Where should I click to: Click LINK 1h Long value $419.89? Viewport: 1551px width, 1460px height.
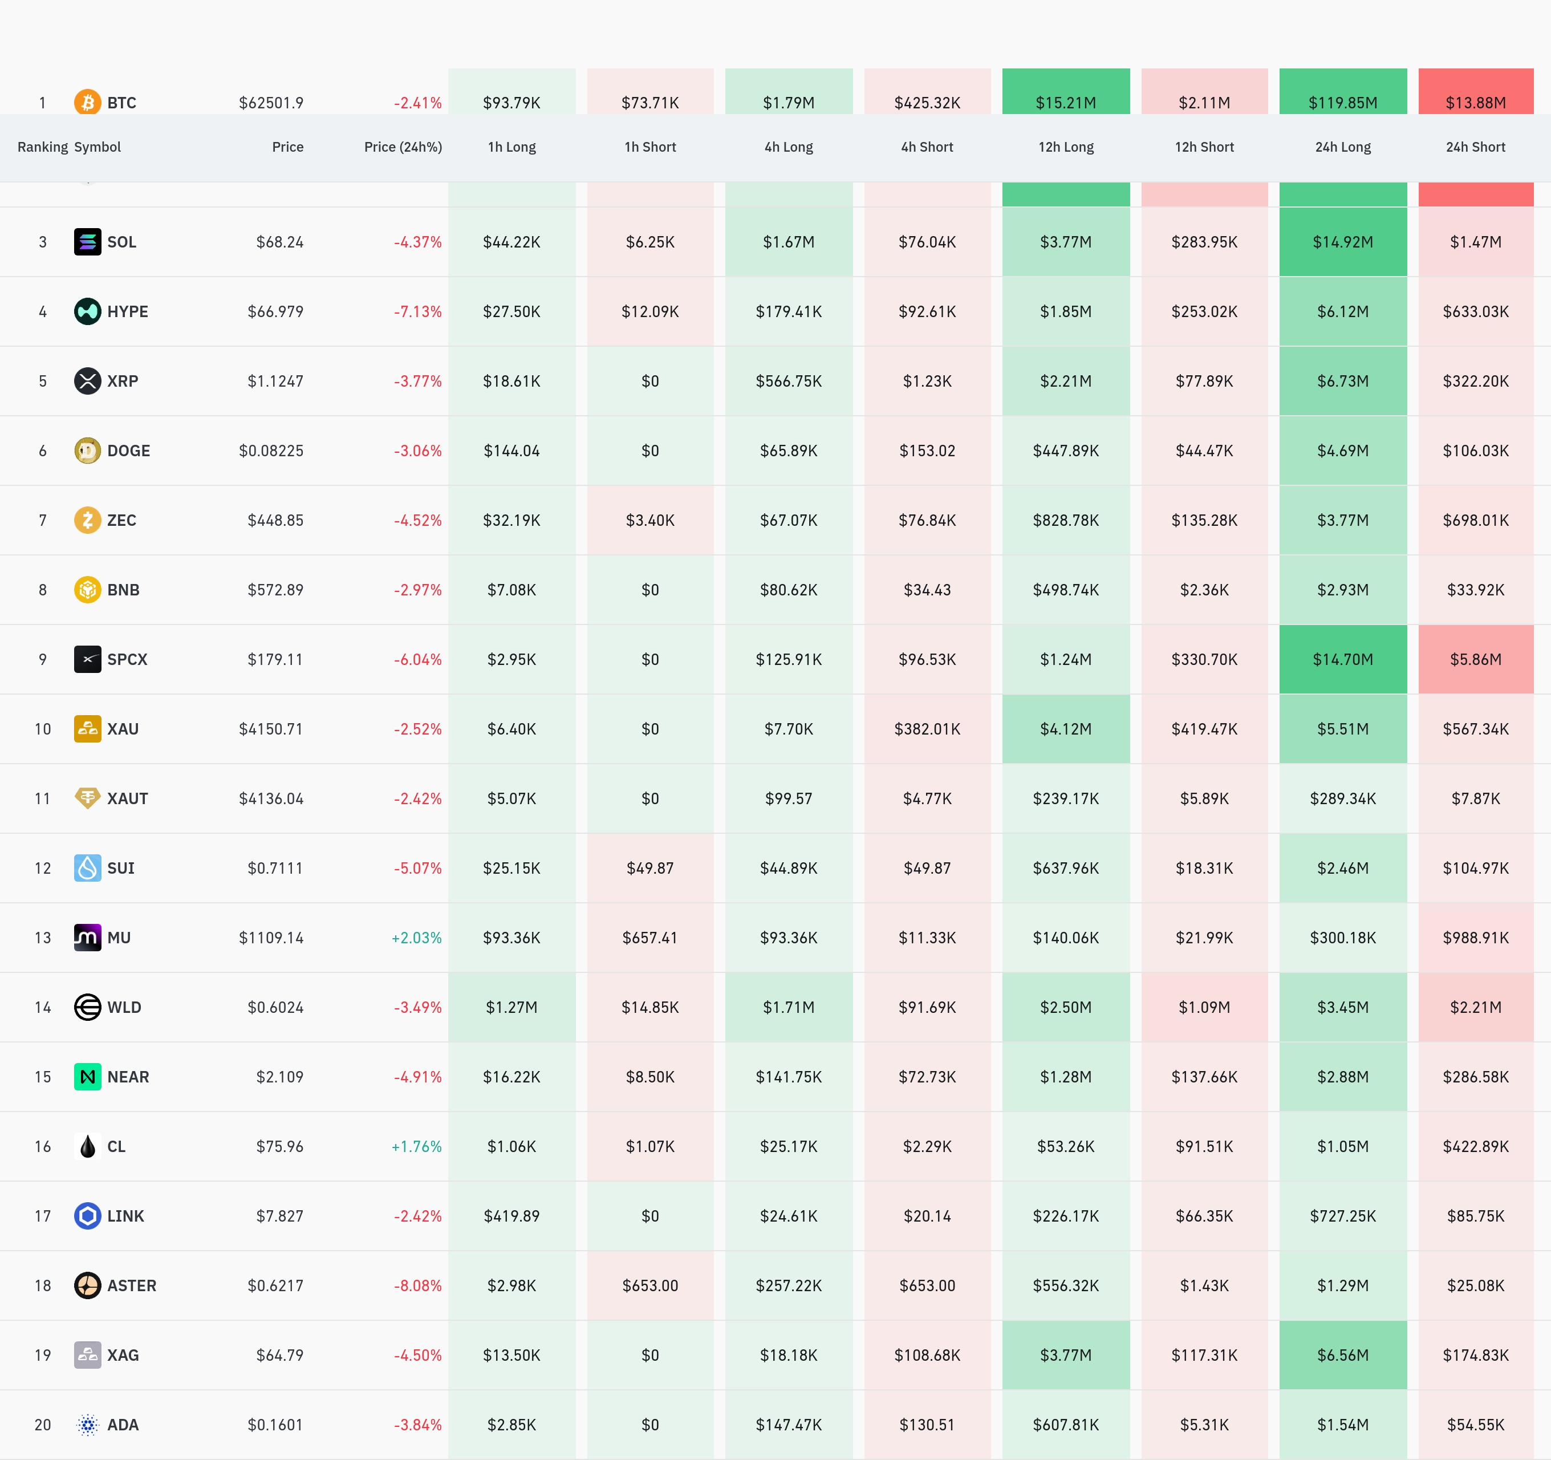512,1216
